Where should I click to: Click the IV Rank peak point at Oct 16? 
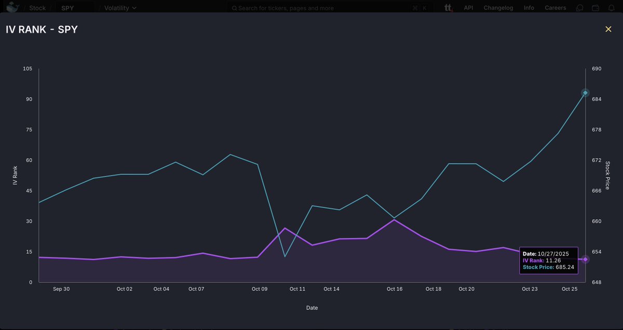click(395, 220)
